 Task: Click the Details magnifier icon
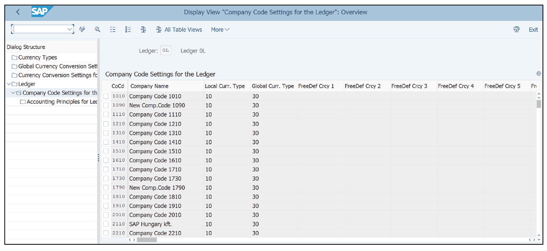point(97,29)
